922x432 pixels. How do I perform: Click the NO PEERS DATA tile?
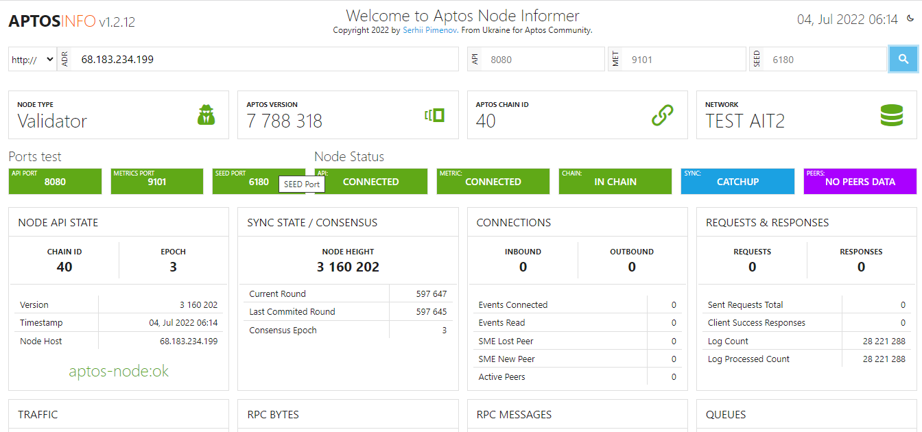tap(860, 181)
